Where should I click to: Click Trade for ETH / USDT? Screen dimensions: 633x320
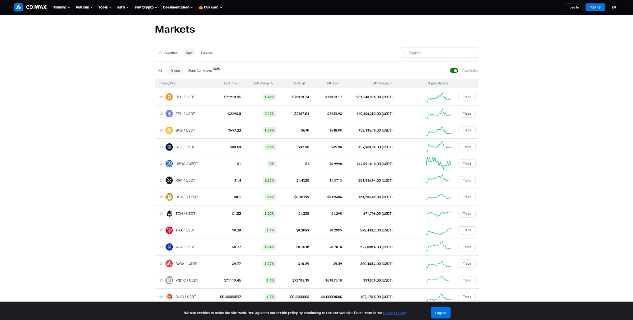pyautogui.click(x=467, y=114)
